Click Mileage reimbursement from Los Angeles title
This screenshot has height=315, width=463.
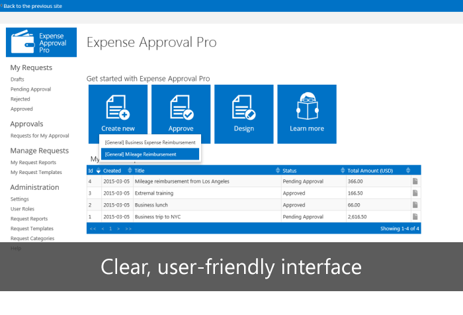pos(182,181)
